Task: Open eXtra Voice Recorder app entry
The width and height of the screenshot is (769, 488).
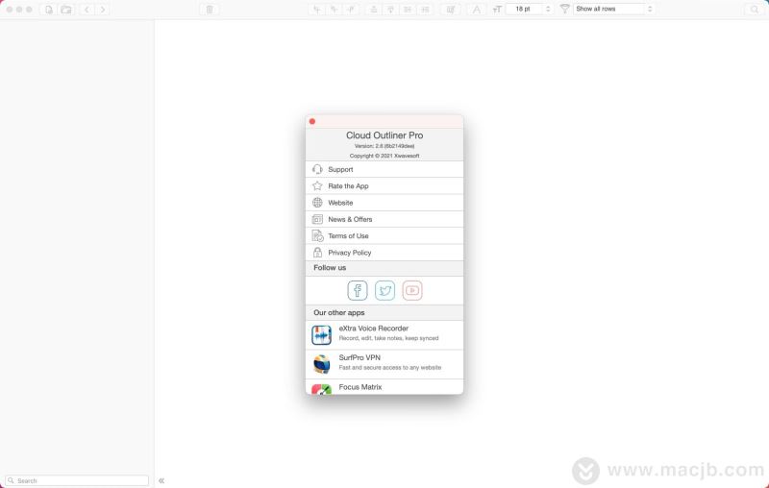Action: pos(384,334)
